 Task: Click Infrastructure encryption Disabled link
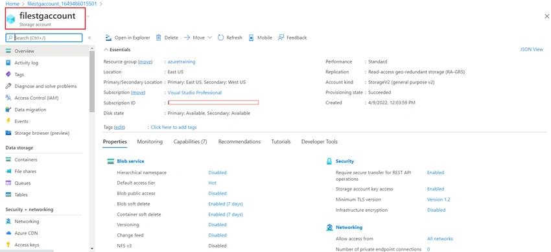tap(436, 211)
